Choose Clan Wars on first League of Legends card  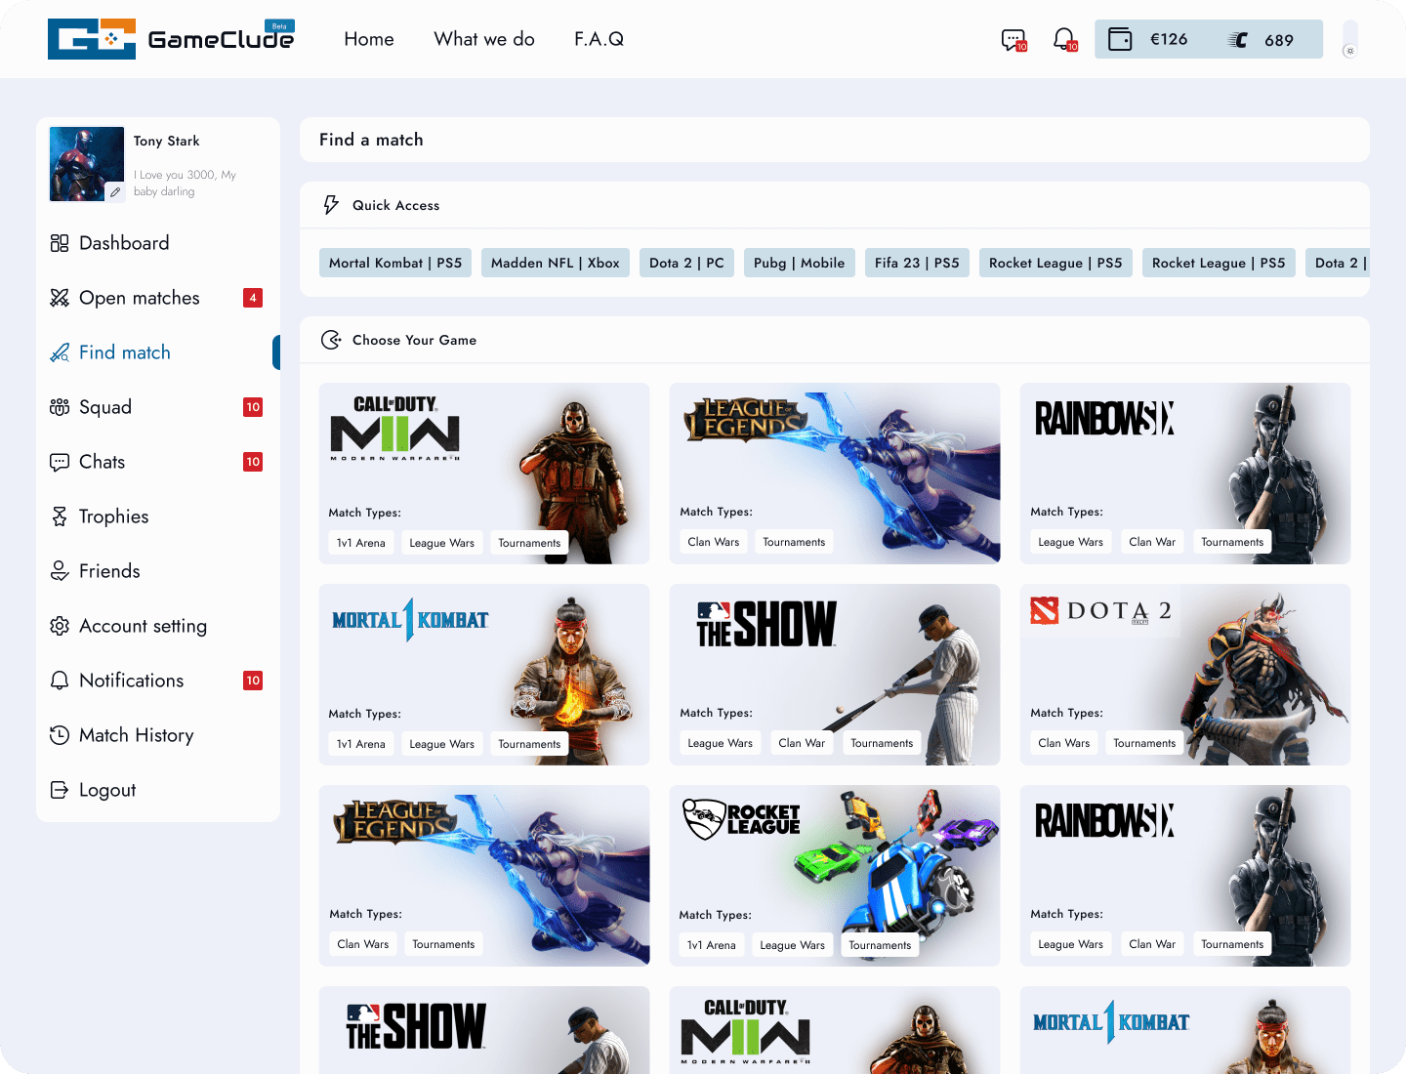(x=714, y=542)
